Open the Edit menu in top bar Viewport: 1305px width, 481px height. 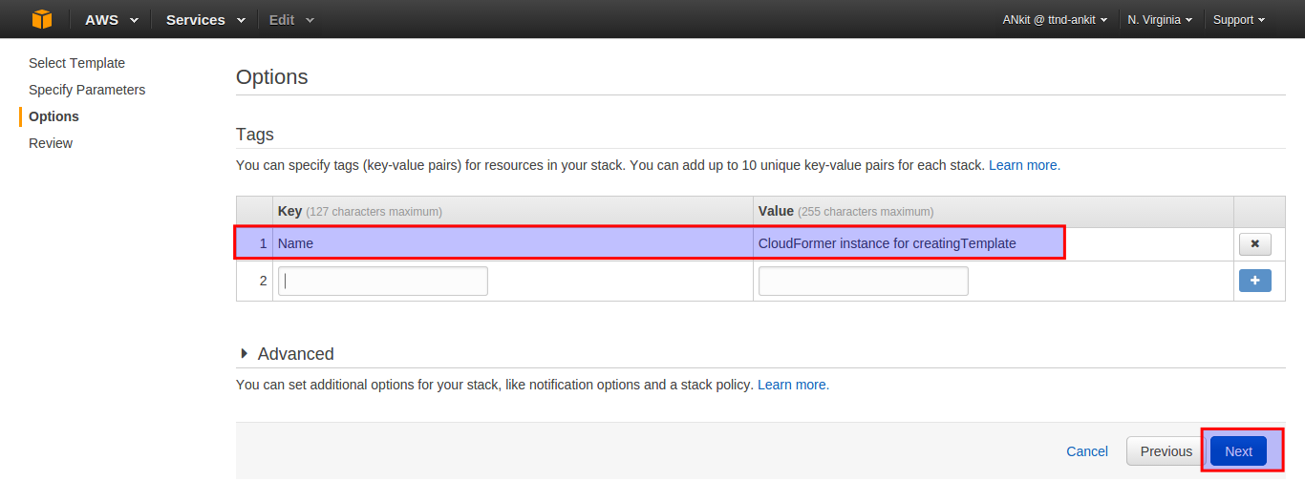(291, 19)
